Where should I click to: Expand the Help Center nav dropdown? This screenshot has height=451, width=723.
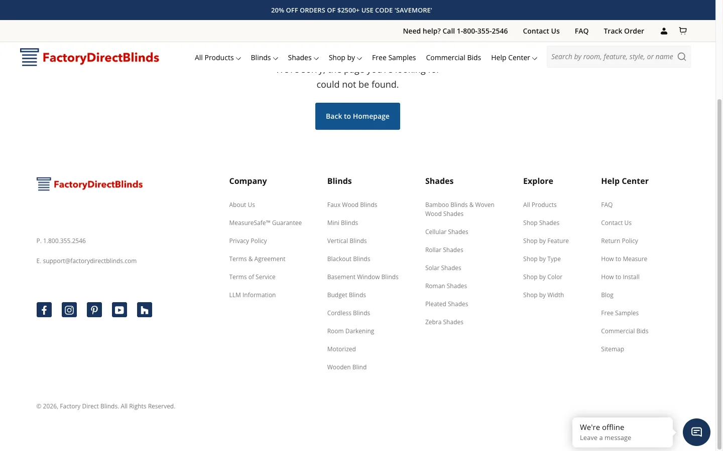click(514, 58)
